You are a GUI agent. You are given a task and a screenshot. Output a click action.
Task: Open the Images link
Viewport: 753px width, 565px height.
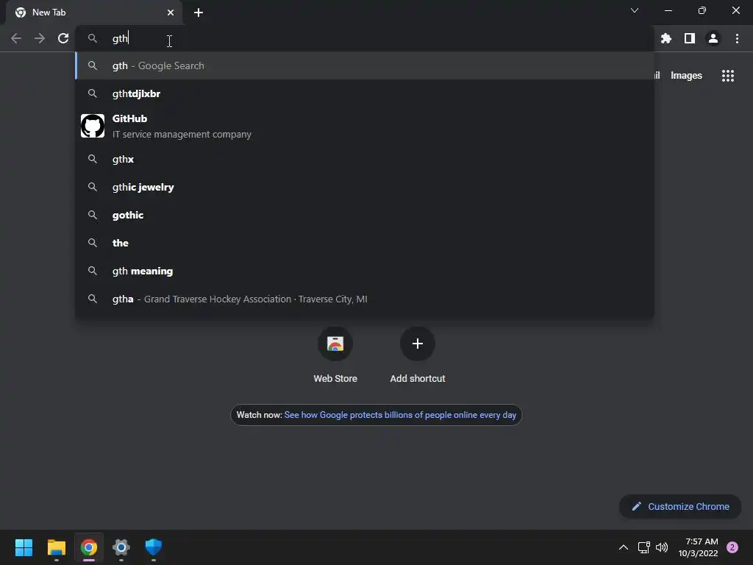[686, 76]
